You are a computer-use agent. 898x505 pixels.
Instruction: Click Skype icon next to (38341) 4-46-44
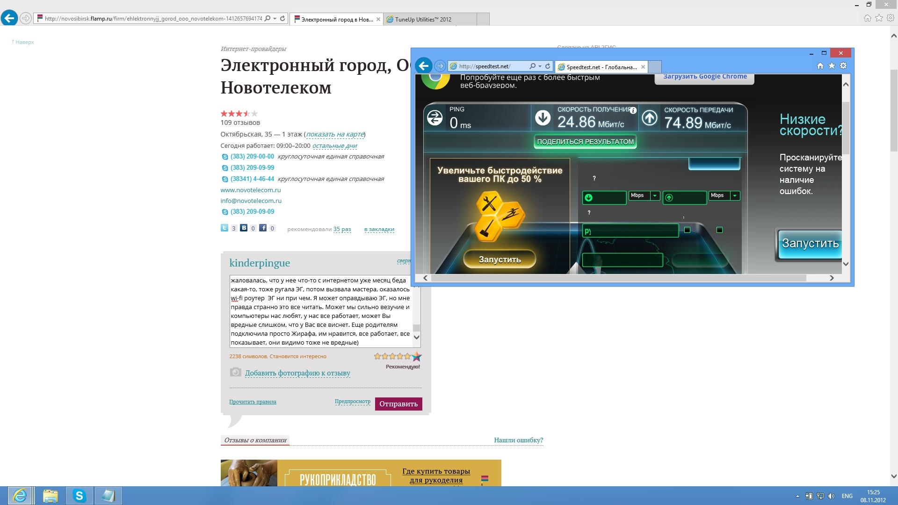coord(224,179)
